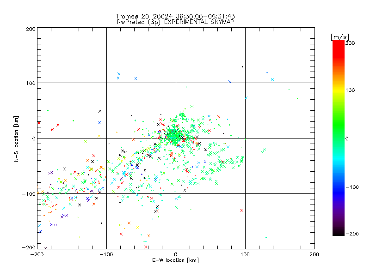Screen dimensions: 370x277
Task: Click the colorbar label '-200' at bottom
Action: tap(352, 234)
